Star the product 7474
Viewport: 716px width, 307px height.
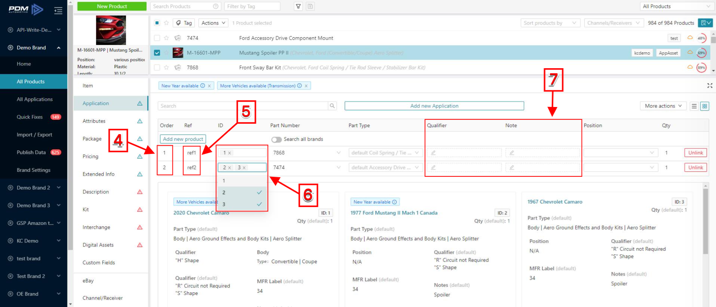pyautogui.click(x=166, y=38)
